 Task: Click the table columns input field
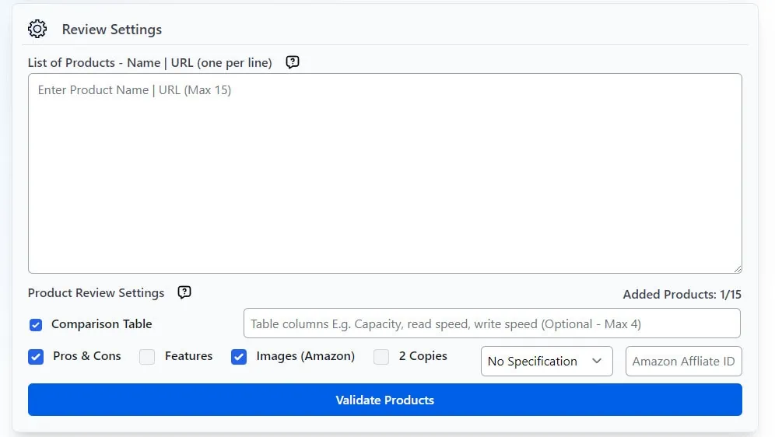pyautogui.click(x=492, y=323)
